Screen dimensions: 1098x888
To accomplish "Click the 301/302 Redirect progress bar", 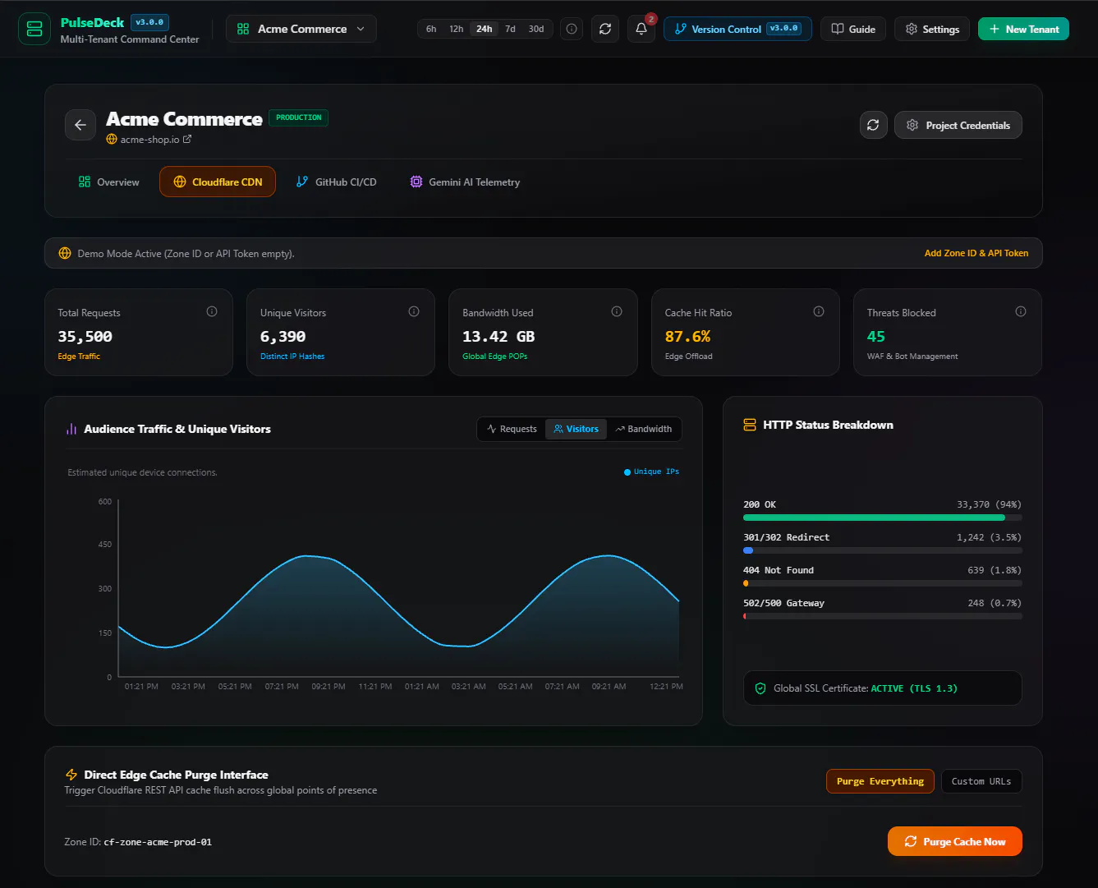I will click(883, 550).
